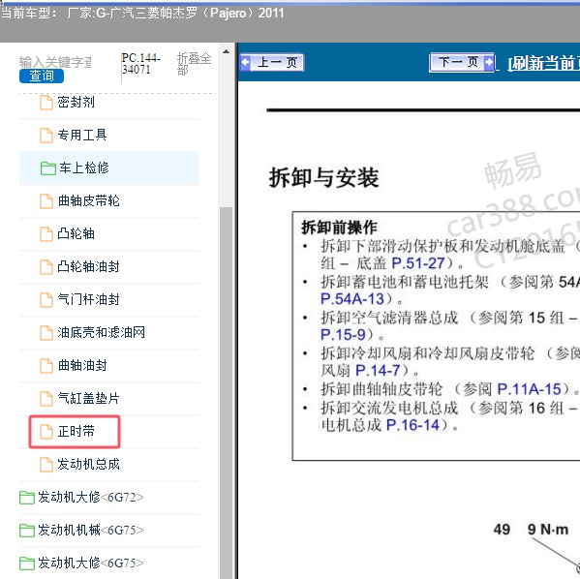Open the 曲轴油封 page
Image resolution: width=580 pixels, height=579 pixels.
coord(82,366)
